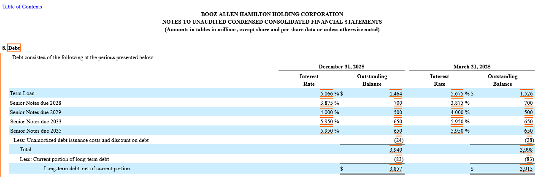The width and height of the screenshot is (538, 177).
Task: Click March 2025 balance 500 for 2029 notes
Action: [529, 112]
